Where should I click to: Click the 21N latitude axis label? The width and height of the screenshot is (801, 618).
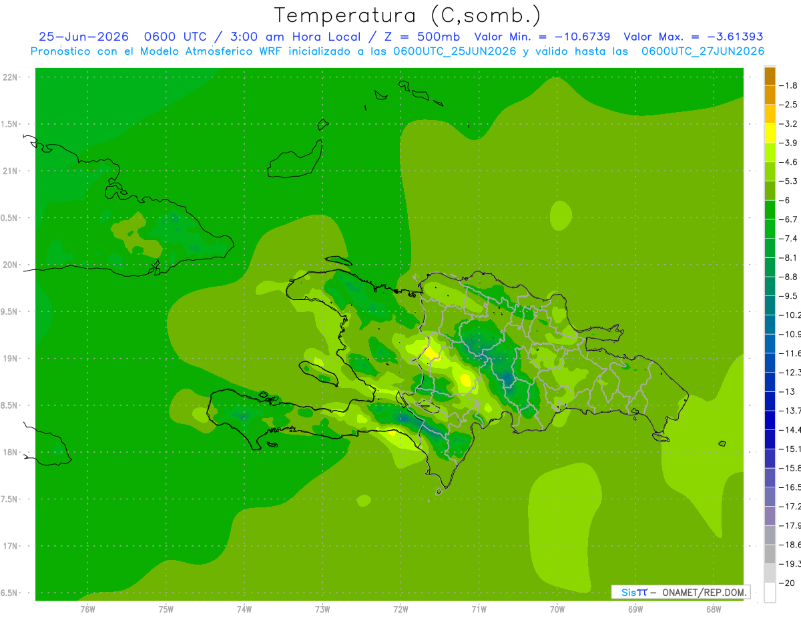point(11,171)
